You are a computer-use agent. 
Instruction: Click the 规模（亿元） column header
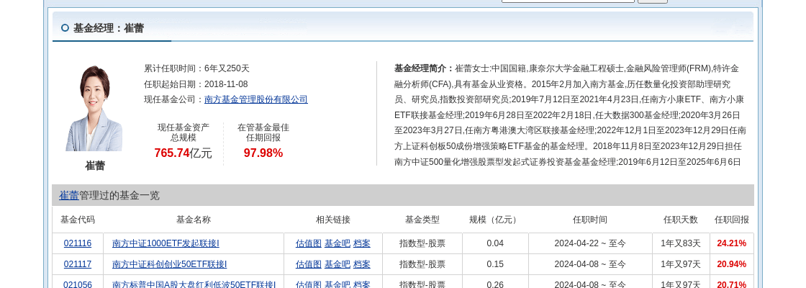coord(495,220)
